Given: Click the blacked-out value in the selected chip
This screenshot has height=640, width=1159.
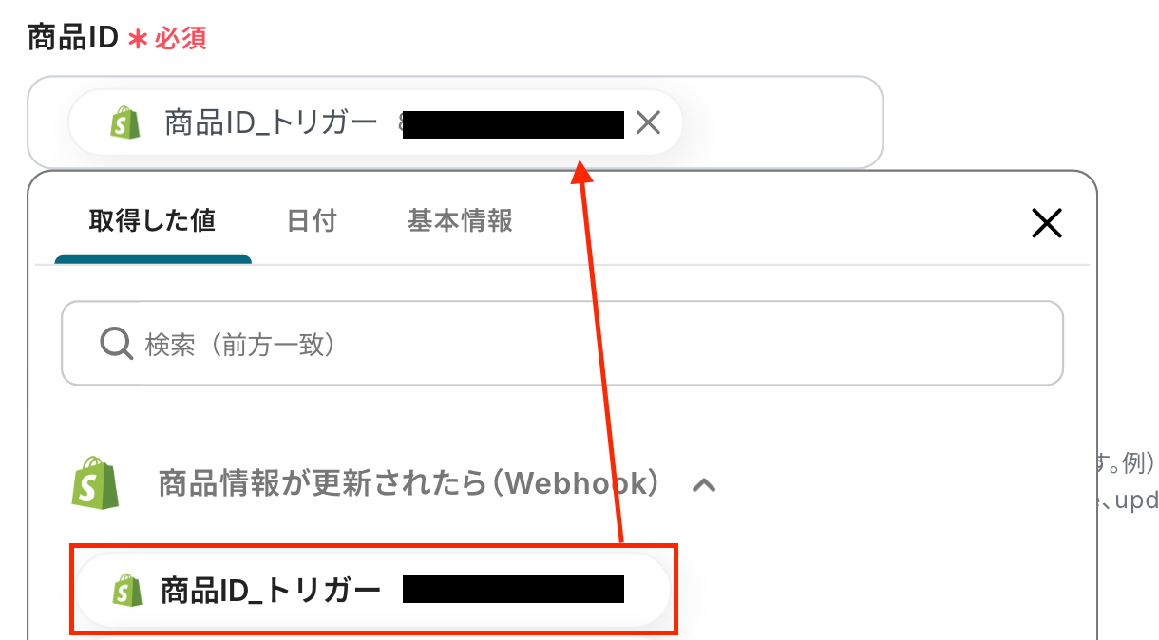Looking at the screenshot, I should (513, 124).
